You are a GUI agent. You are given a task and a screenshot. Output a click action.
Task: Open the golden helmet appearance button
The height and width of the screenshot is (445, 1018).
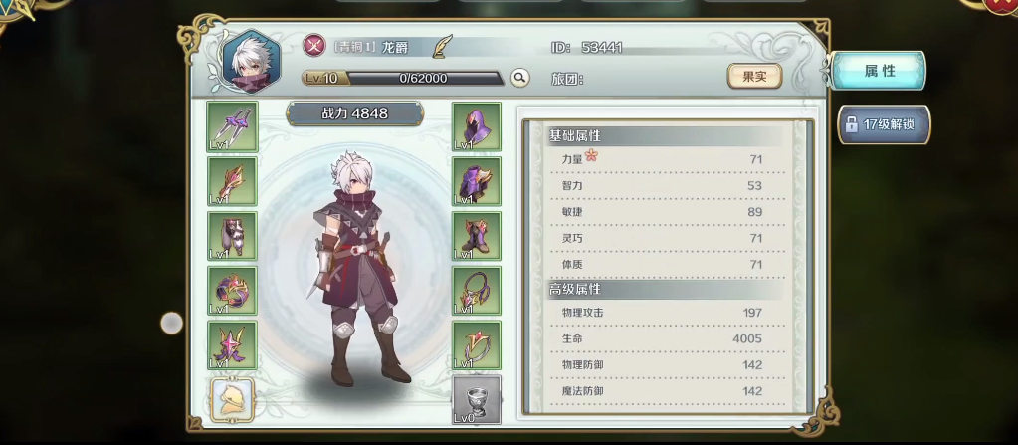(x=233, y=400)
